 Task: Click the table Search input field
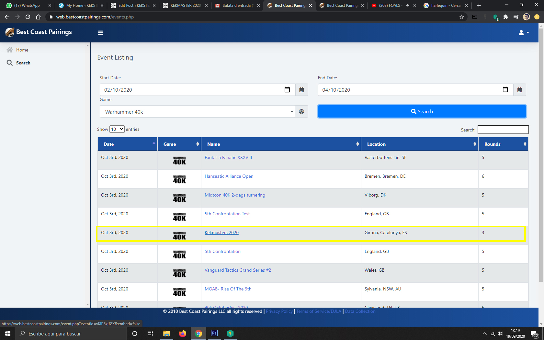[503, 130]
